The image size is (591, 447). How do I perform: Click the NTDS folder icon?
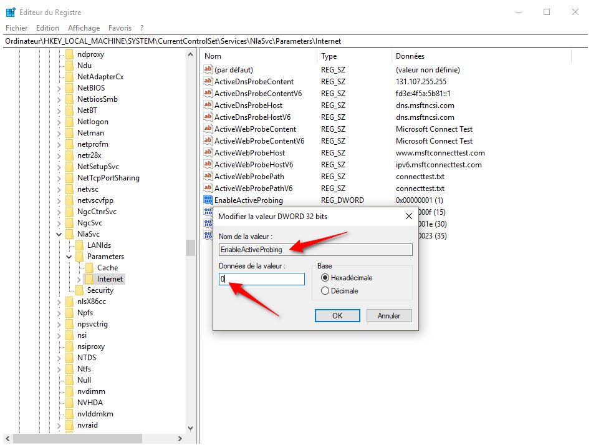point(69,358)
